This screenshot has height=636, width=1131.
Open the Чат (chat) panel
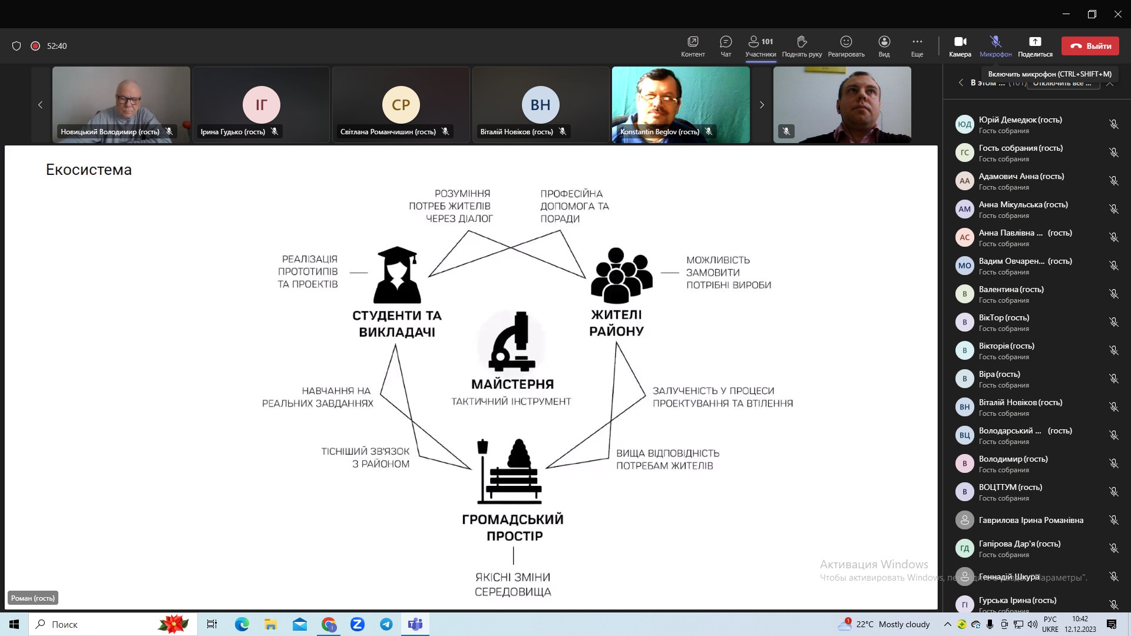point(726,42)
